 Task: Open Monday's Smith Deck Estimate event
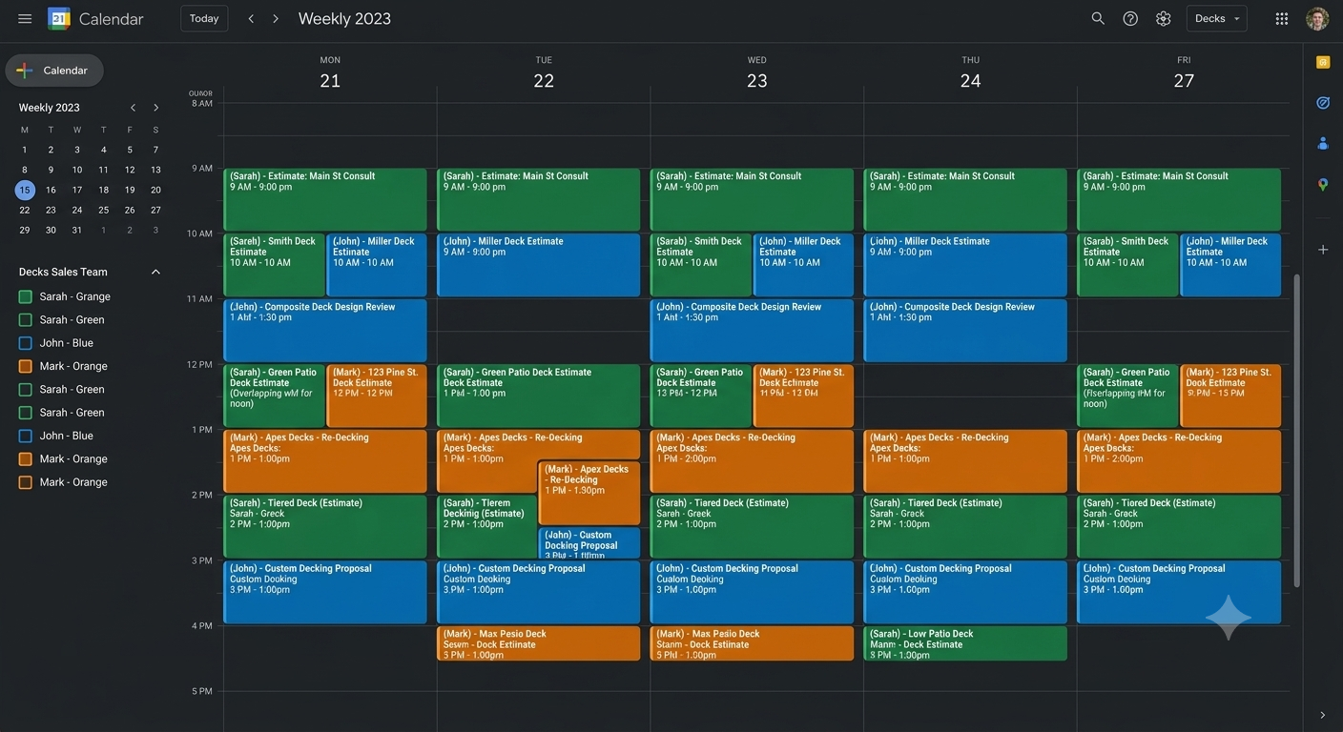[275, 265]
